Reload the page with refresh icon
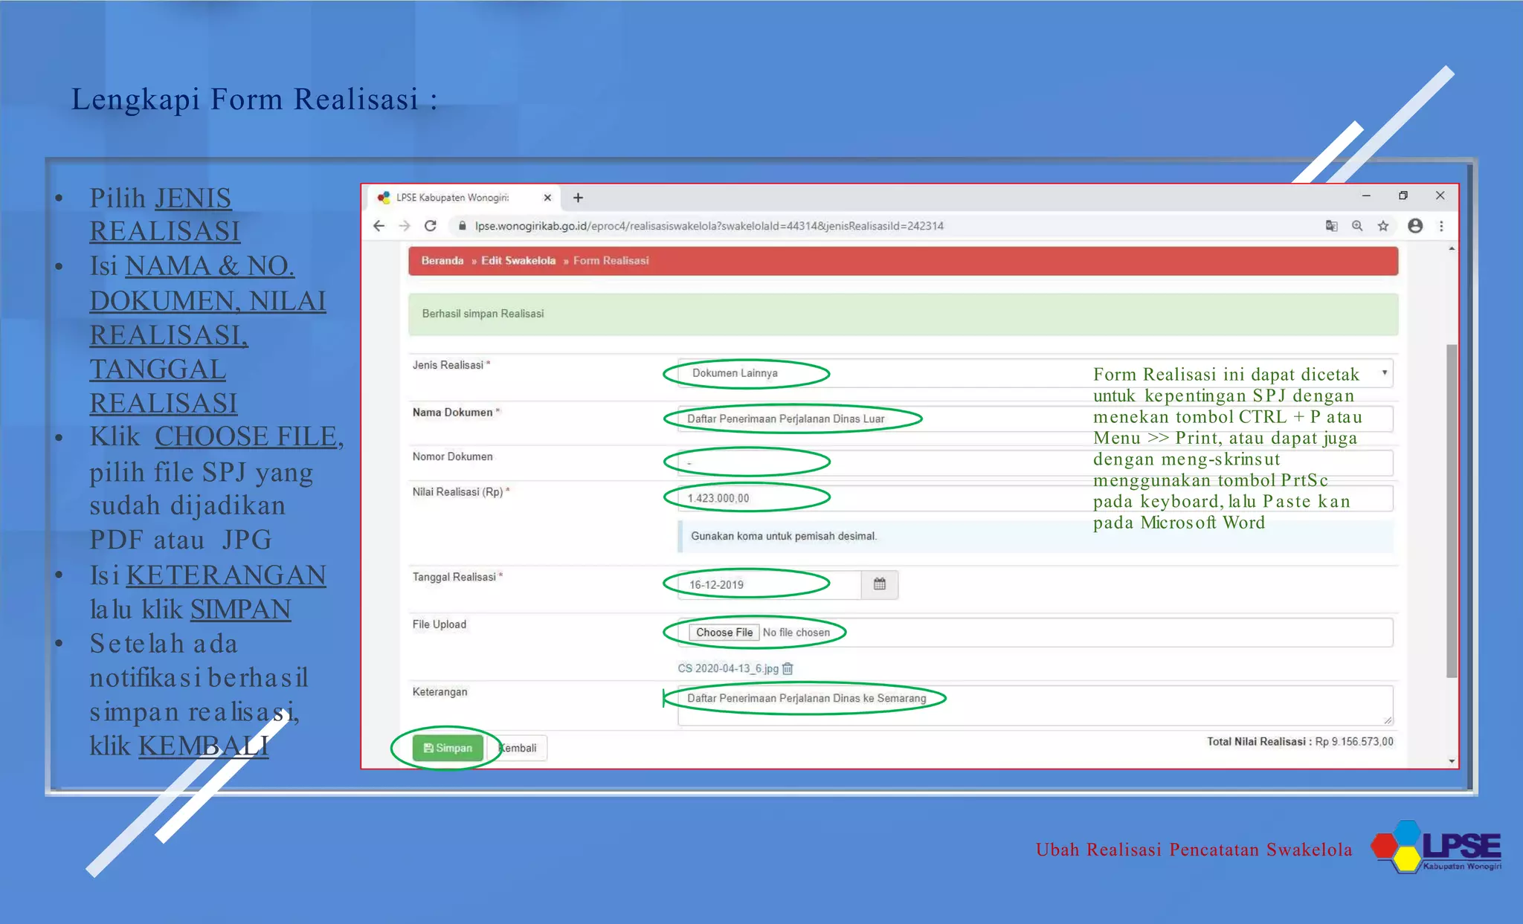The width and height of the screenshot is (1523, 924). coord(431,226)
